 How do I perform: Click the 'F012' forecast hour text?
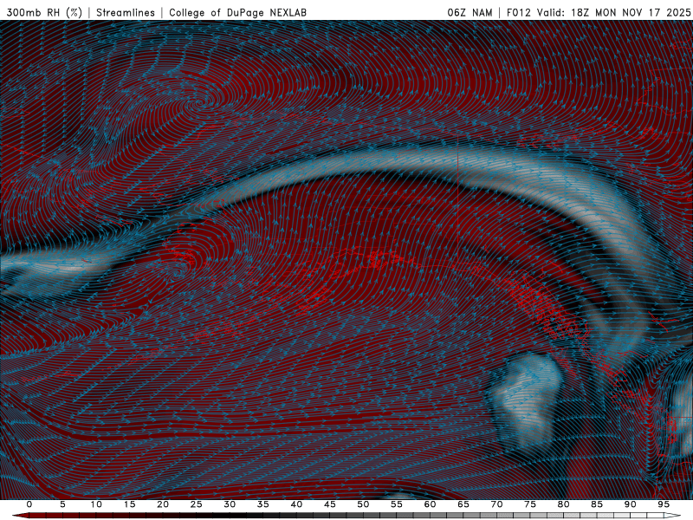[518, 13]
